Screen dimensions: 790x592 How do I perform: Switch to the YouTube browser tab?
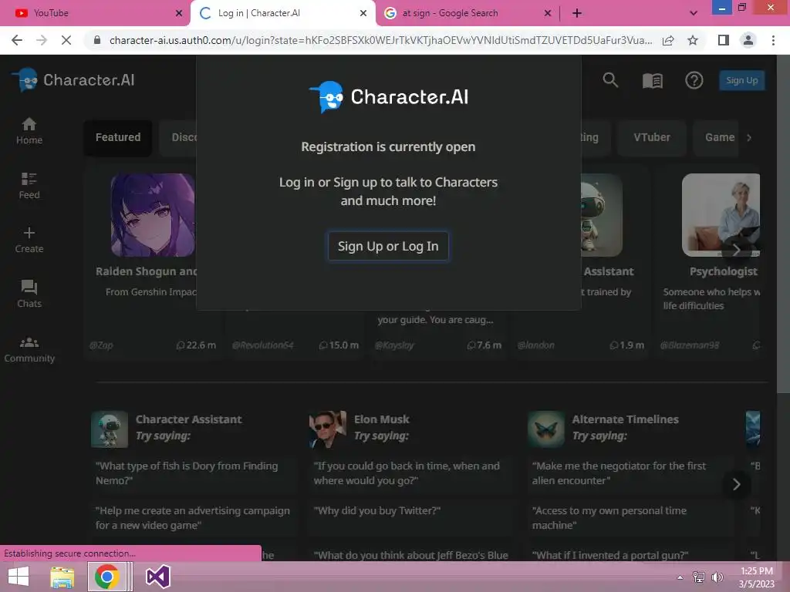click(x=93, y=13)
